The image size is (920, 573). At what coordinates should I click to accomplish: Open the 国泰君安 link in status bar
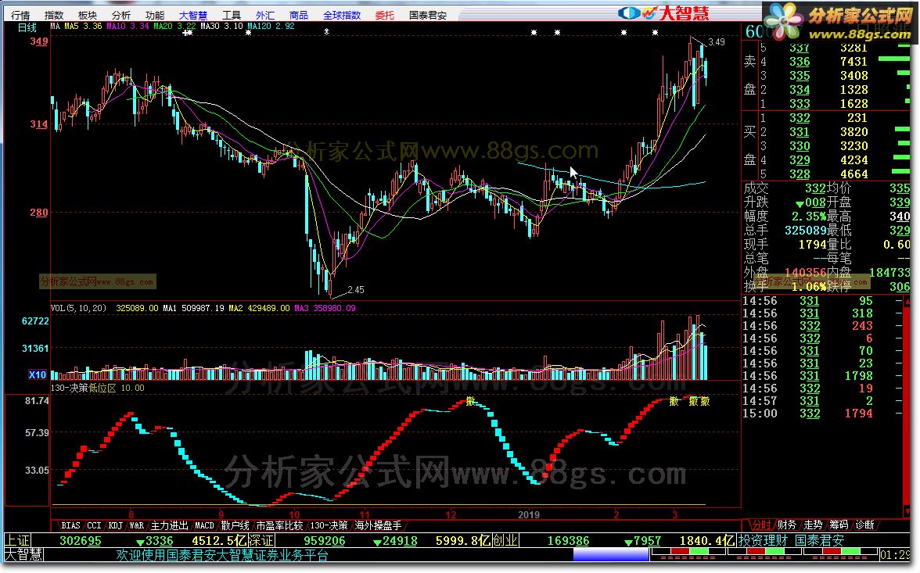pos(820,540)
